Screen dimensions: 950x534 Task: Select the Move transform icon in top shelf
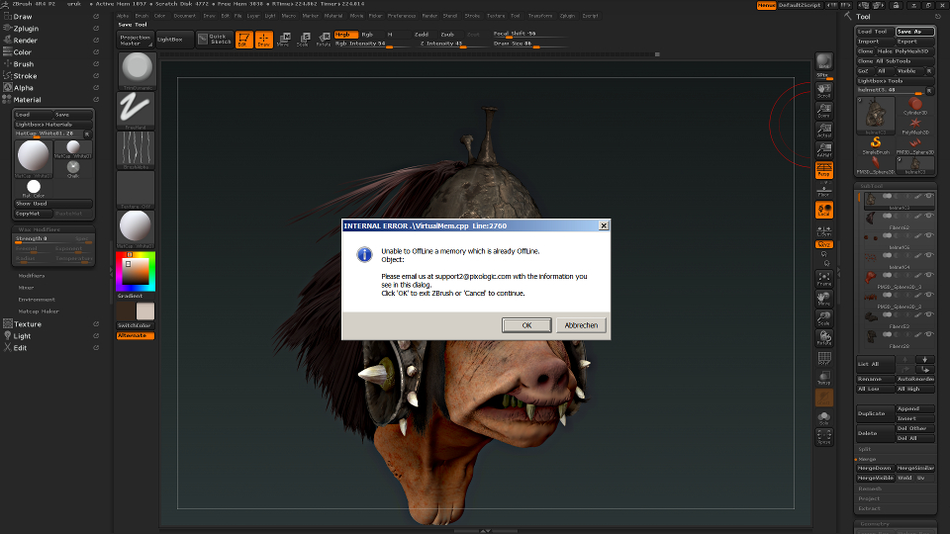pos(284,40)
